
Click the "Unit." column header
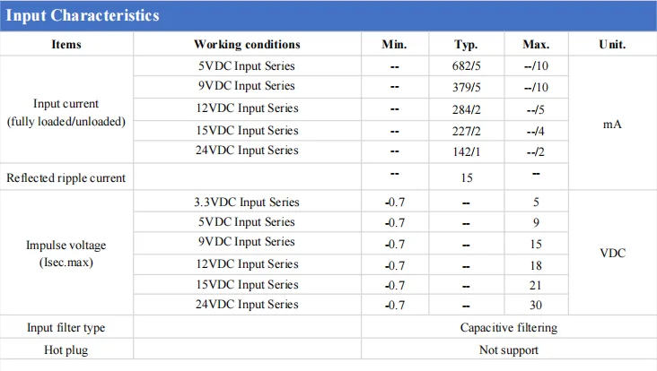pyautogui.click(x=612, y=44)
